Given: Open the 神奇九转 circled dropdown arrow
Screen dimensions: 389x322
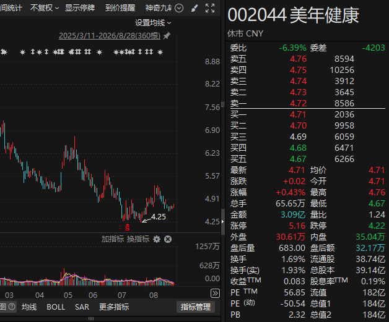Looking at the screenshot, I should click(179, 8).
